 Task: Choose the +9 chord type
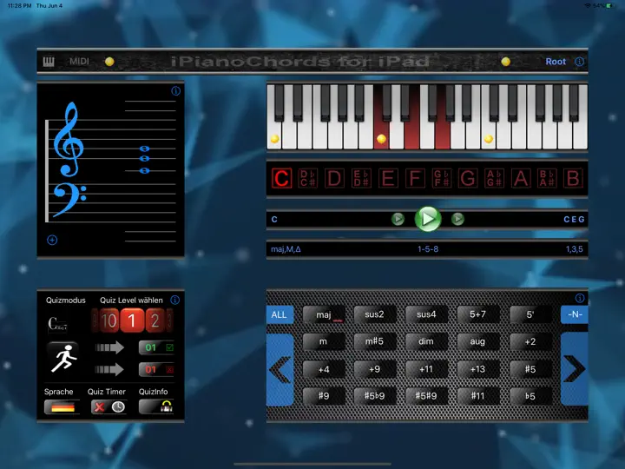pos(375,369)
